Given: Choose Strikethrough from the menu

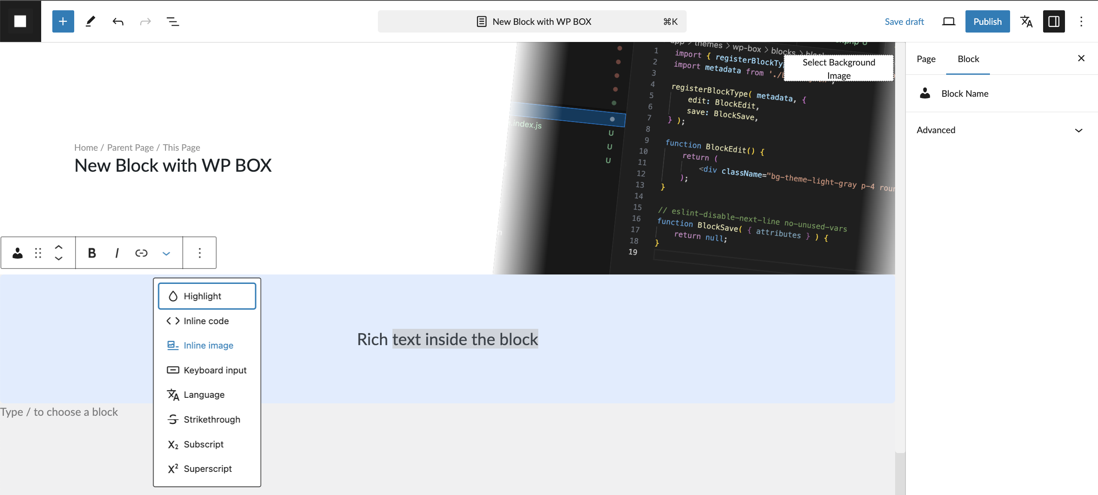Looking at the screenshot, I should coord(207,419).
